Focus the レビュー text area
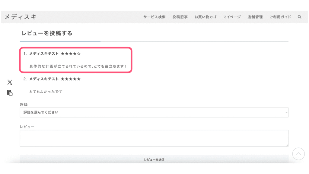Viewport: 309px width, 174px height. pos(154,138)
